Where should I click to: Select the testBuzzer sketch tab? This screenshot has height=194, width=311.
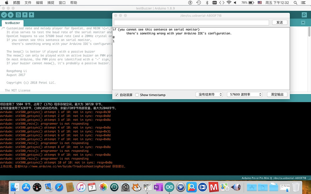12,23
